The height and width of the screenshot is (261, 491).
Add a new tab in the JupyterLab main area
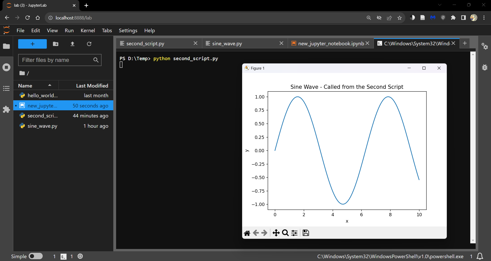tap(465, 43)
